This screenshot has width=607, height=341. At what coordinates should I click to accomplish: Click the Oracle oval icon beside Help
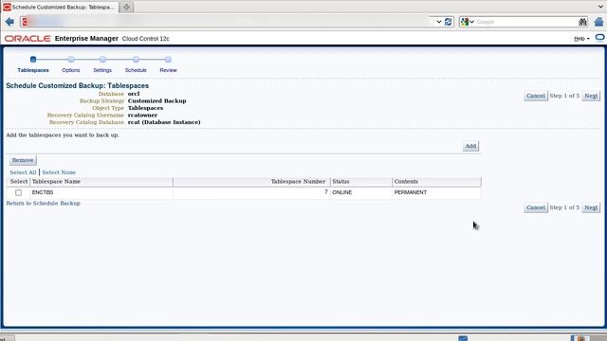[x=599, y=38]
